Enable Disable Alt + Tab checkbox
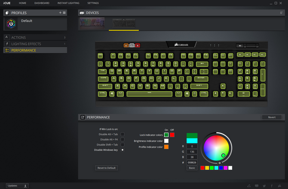288x189 pixels. tap(123, 134)
